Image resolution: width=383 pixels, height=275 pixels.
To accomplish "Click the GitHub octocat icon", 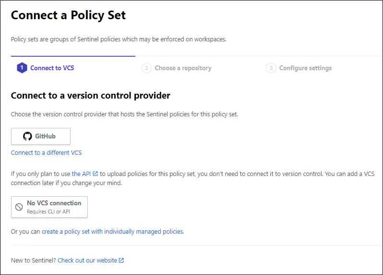I will pyautogui.click(x=27, y=137).
